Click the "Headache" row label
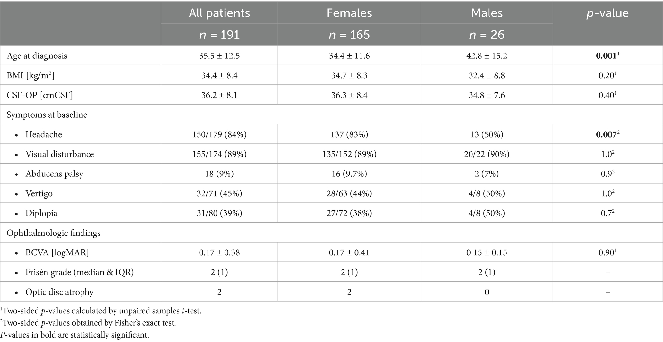The width and height of the screenshot is (663, 342). (44, 134)
